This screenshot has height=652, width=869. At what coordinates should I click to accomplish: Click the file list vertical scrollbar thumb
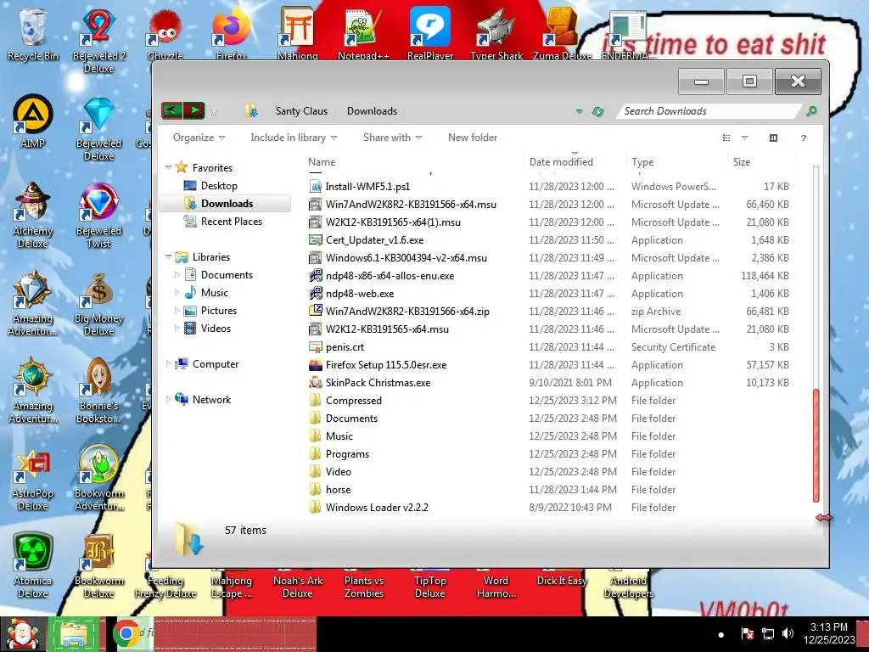(x=816, y=446)
